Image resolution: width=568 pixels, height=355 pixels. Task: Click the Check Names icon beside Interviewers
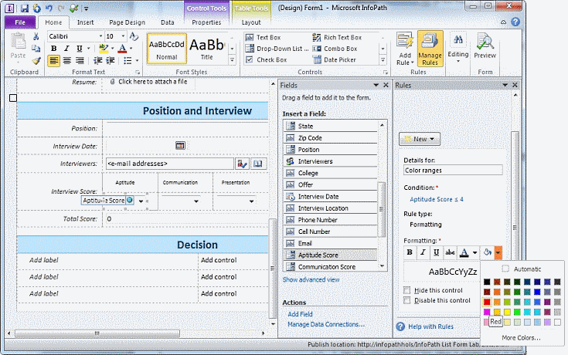pos(242,164)
